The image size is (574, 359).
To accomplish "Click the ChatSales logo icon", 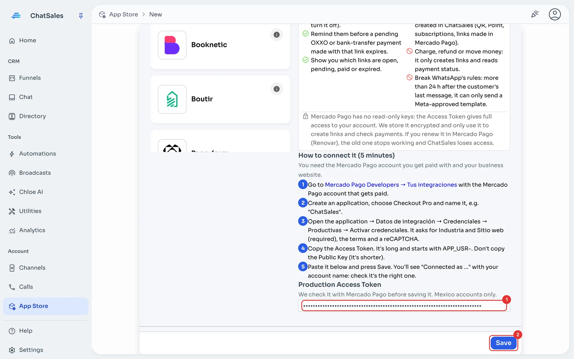I will (16, 16).
